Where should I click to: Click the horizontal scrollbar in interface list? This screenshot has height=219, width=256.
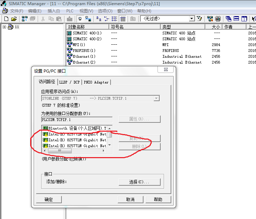[x=74, y=151]
